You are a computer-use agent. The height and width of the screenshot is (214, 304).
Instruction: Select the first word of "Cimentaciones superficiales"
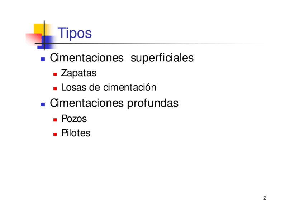(86, 58)
